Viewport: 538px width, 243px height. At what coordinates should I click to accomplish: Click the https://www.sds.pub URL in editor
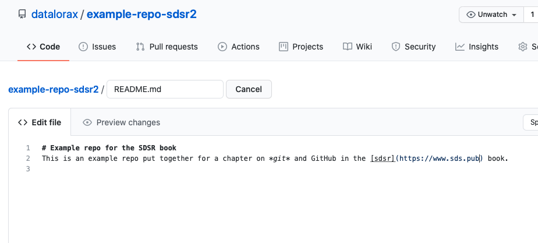tap(439, 159)
